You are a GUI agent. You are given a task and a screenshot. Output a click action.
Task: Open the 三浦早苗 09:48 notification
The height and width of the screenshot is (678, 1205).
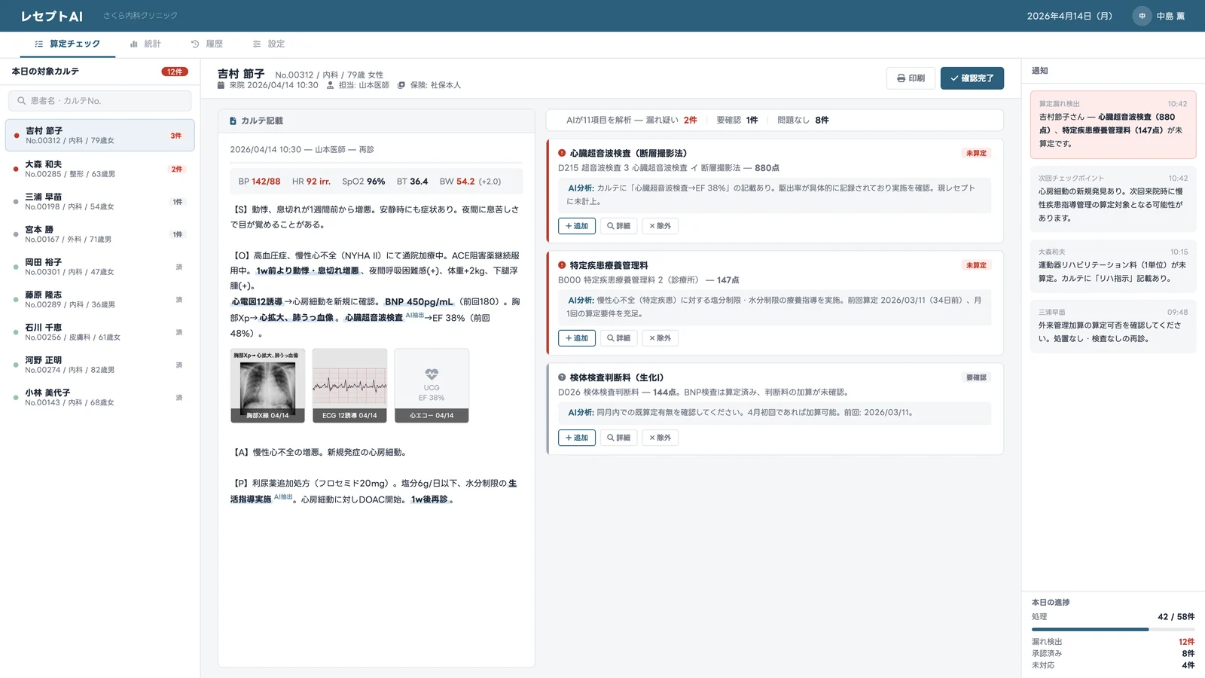1113,325
